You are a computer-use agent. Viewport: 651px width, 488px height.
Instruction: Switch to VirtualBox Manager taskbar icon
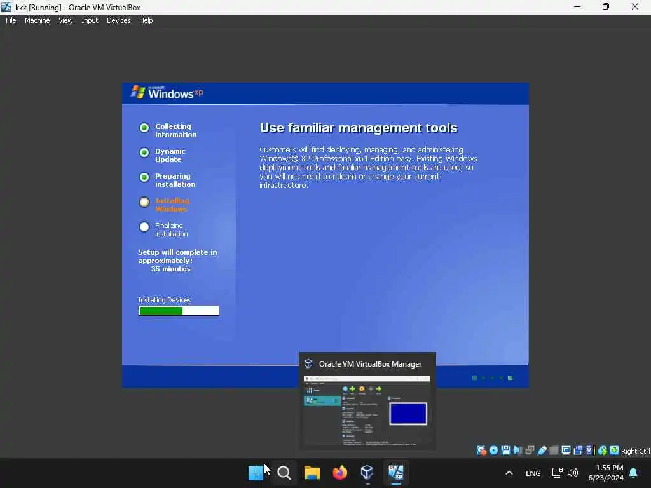tap(367, 473)
